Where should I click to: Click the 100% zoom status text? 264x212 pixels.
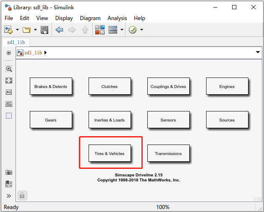[163, 207]
